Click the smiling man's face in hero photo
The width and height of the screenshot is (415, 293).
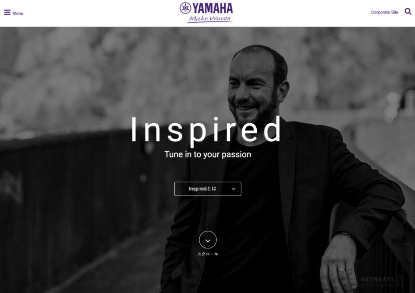(x=252, y=87)
